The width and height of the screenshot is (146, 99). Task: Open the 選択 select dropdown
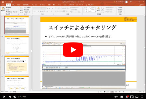[x=120, y=12]
